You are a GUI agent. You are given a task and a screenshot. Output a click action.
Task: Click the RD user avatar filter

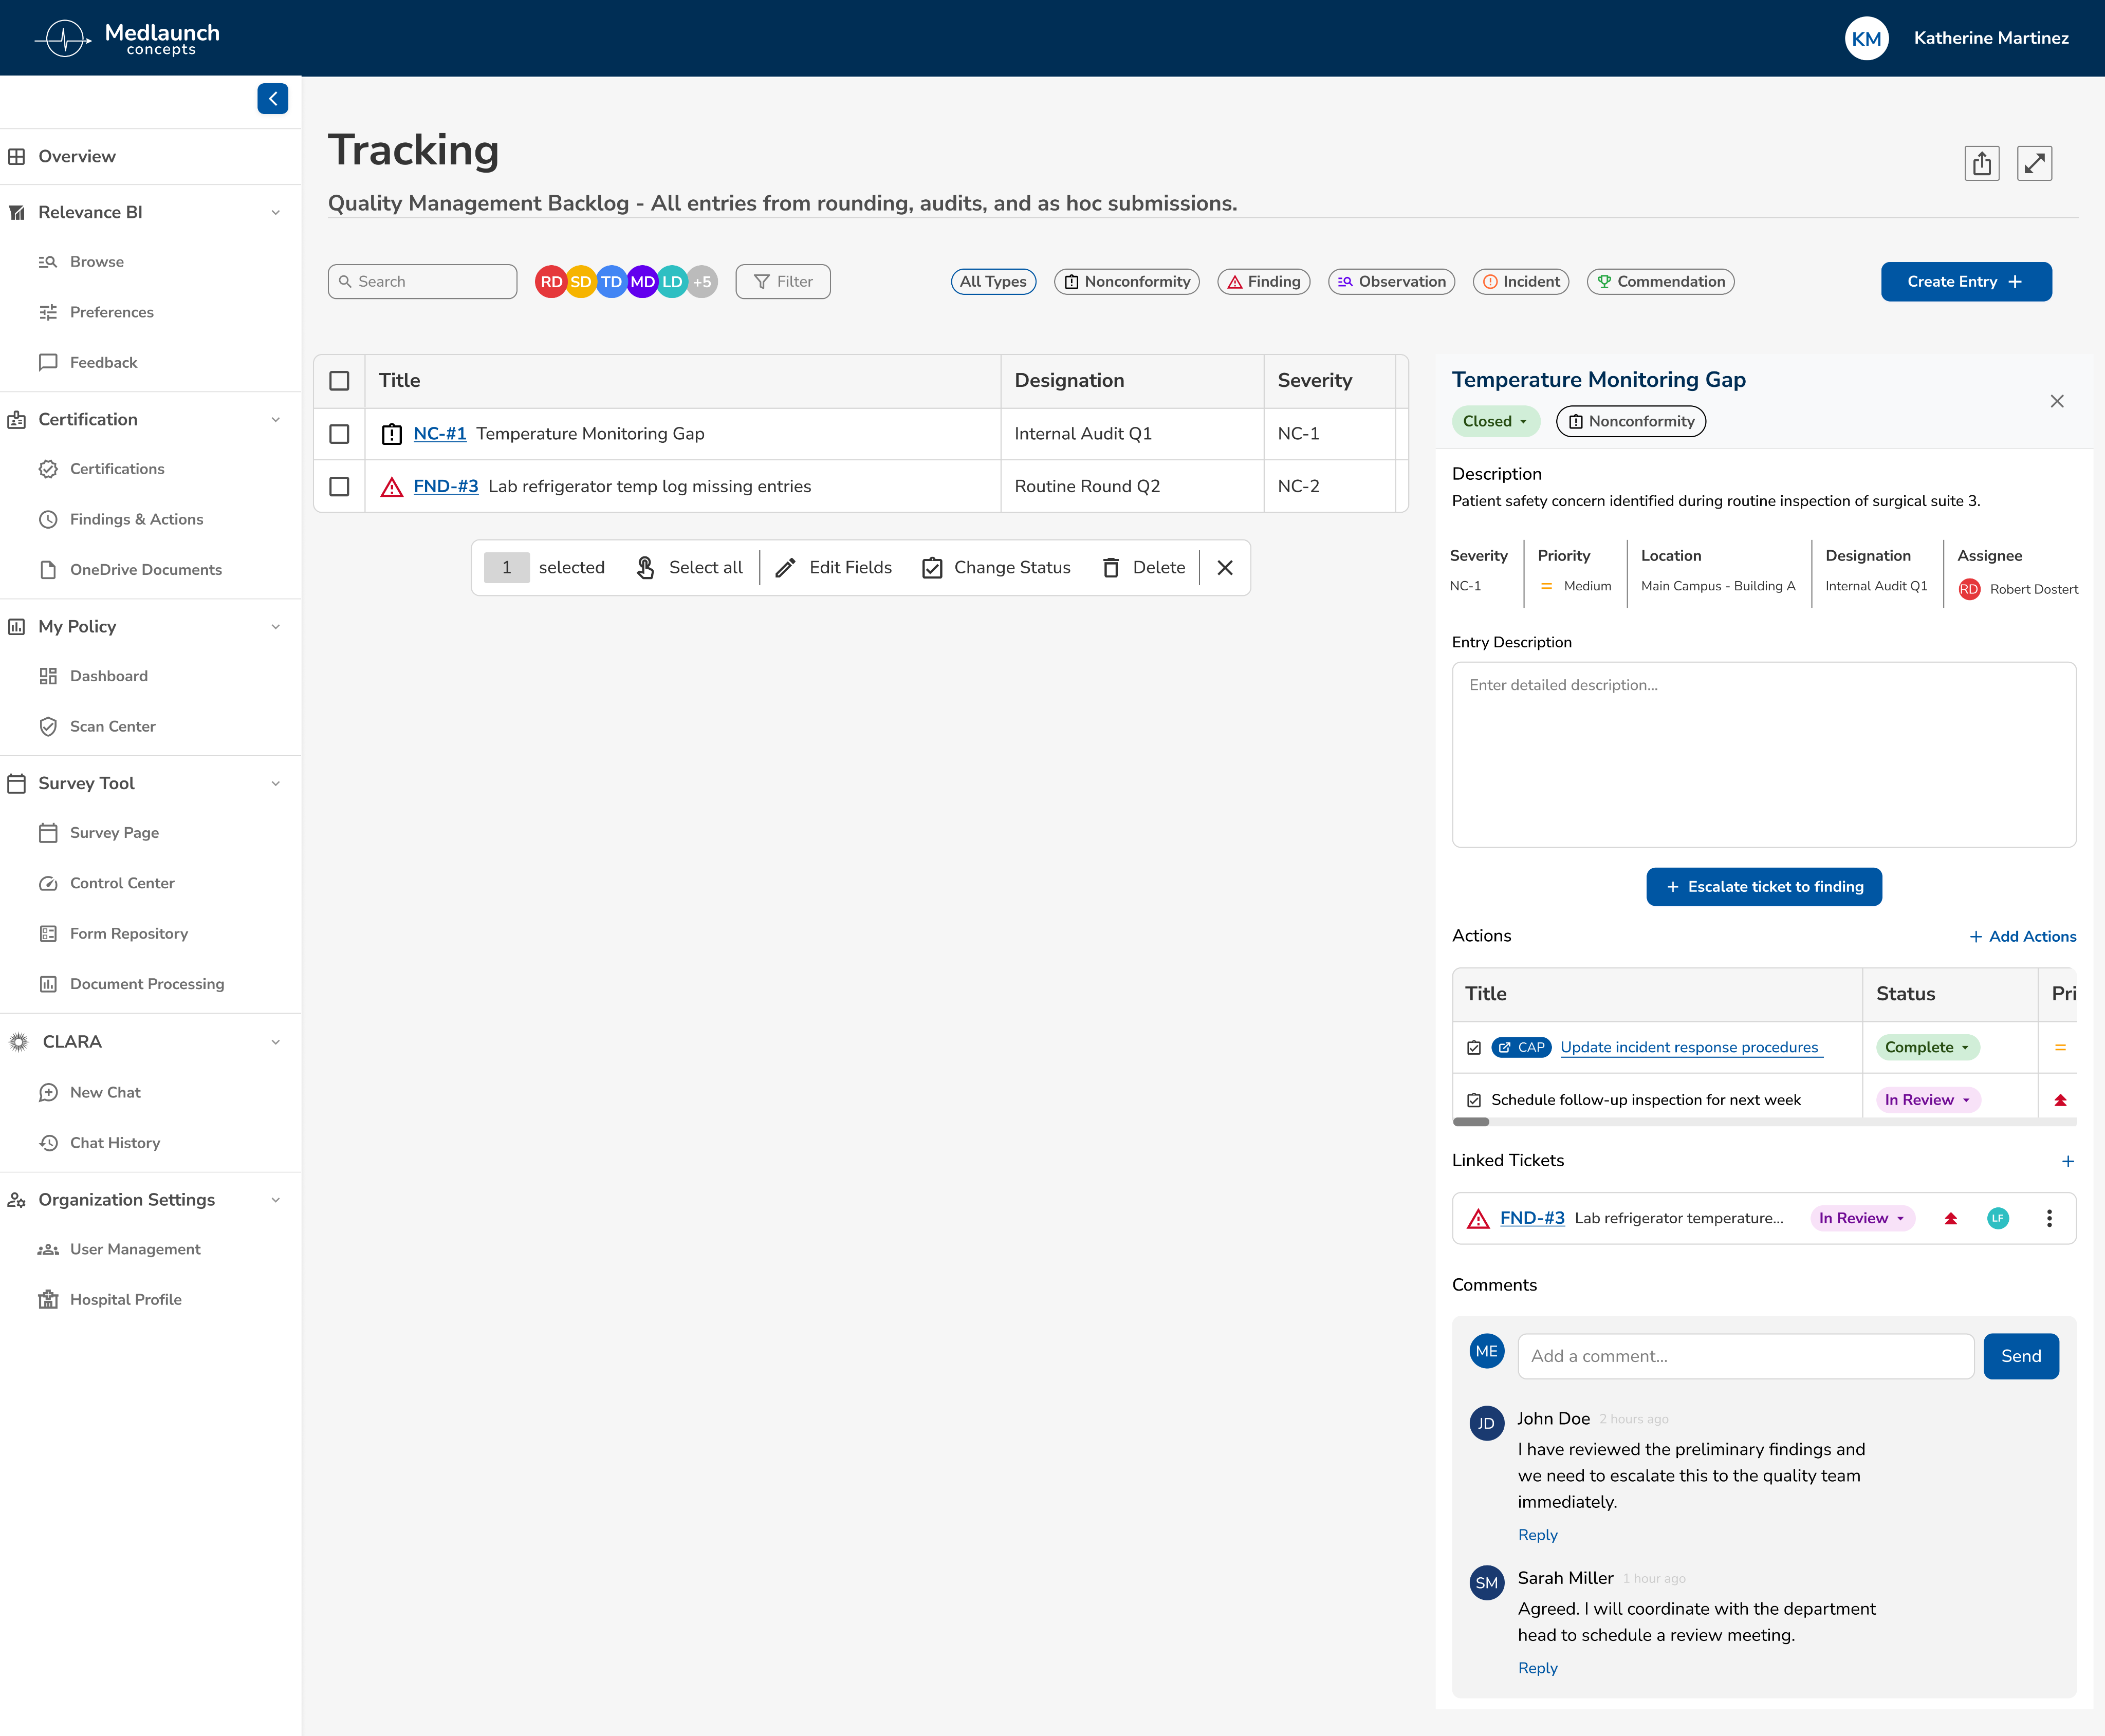[x=551, y=282]
